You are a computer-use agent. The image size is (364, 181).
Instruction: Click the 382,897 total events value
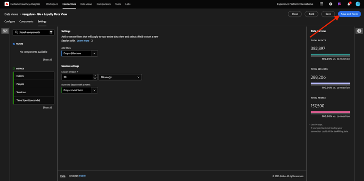(x=318, y=48)
